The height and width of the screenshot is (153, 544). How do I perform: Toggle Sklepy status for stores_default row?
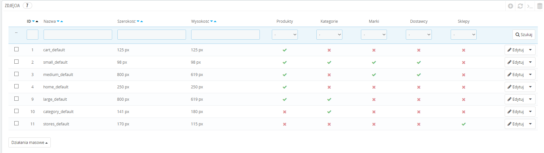[463, 124]
